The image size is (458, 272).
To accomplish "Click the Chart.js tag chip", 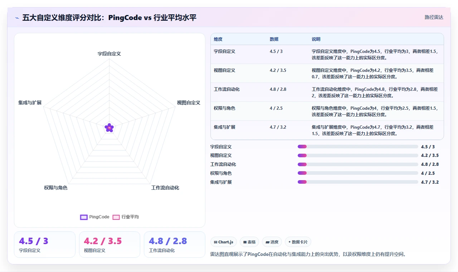I will 224,242.
